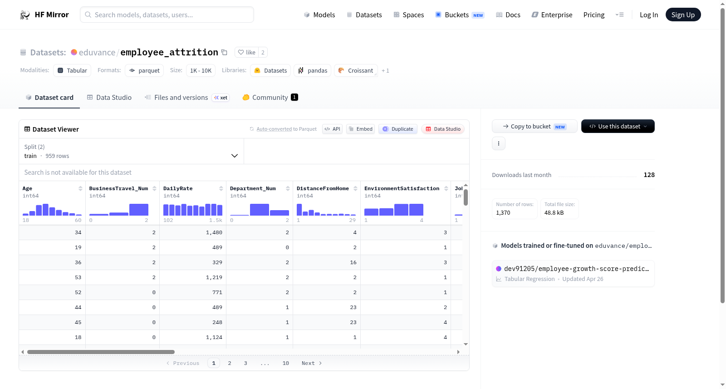This screenshot has width=726, height=389.
Task: Click the Croissant library tag
Action: pos(356,70)
